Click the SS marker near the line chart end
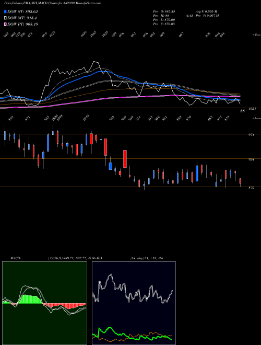This screenshot has width=261, height=345. point(242,111)
